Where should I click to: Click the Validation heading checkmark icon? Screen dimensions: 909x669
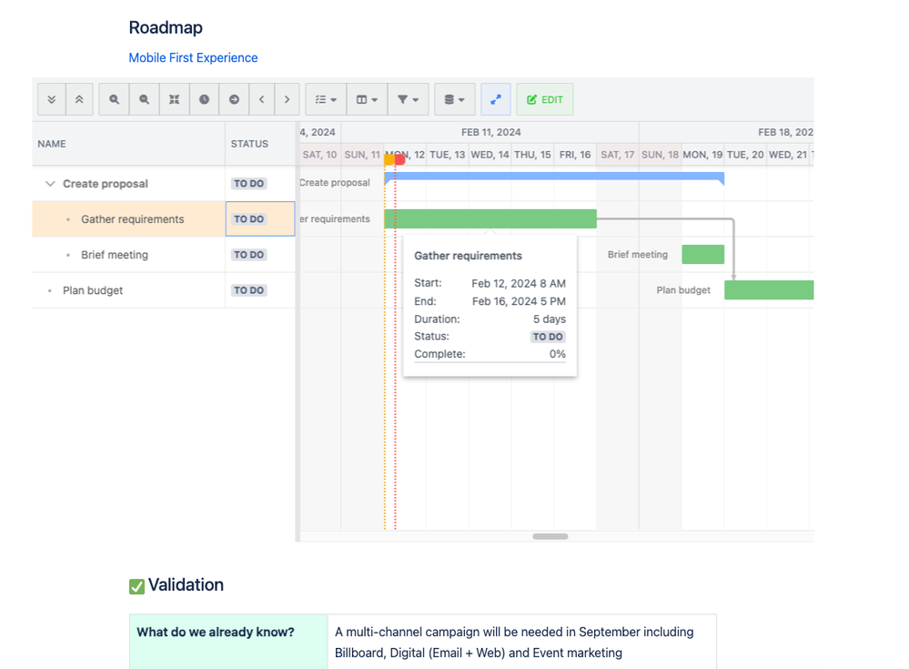click(x=136, y=587)
